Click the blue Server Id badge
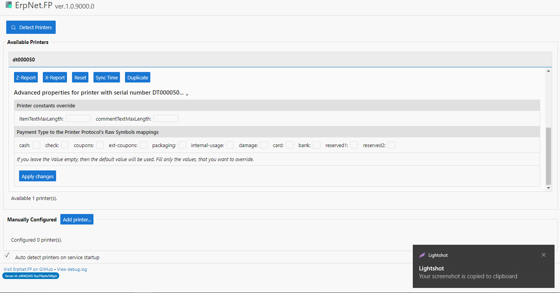This screenshot has height=293, width=560. click(31, 275)
